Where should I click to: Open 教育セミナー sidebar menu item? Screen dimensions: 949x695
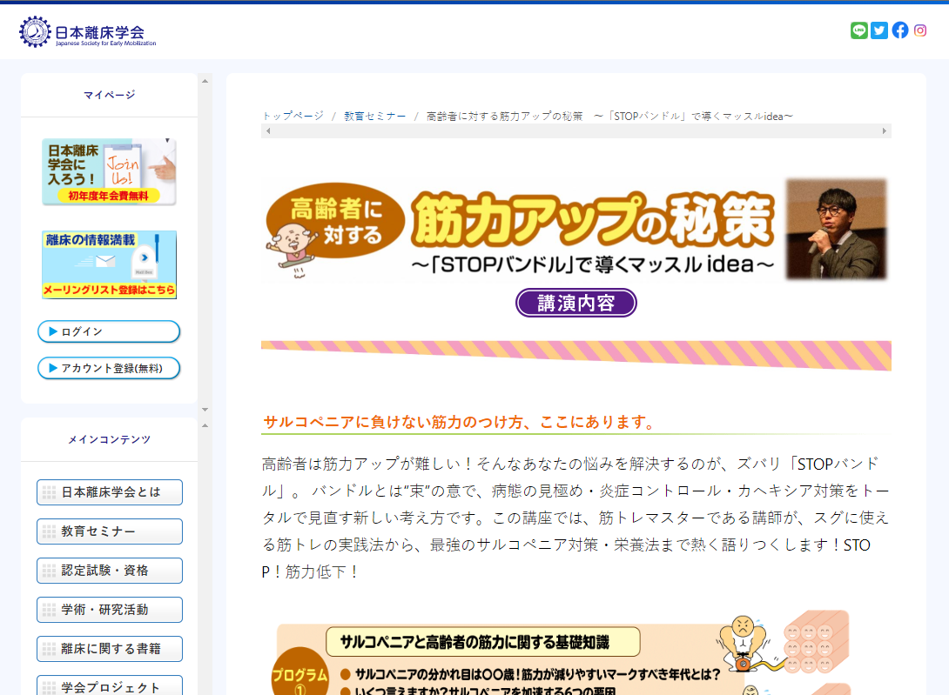point(110,531)
